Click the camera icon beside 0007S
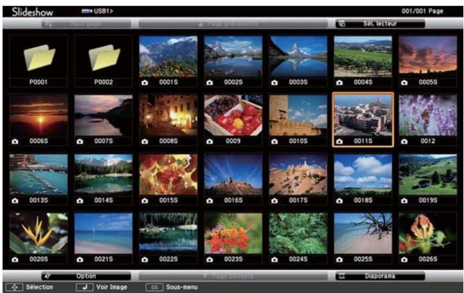This screenshot has width=464, height=293. click(80, 142)
